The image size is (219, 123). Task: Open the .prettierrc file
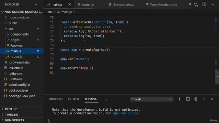(x=22, y=79)
